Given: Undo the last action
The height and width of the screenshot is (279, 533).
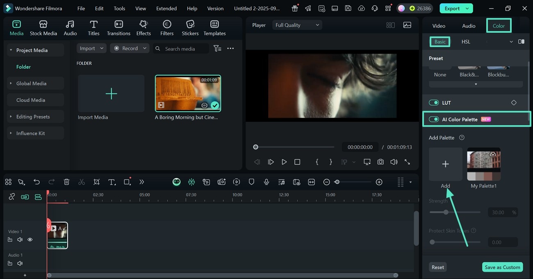Looking at the screenshot, I should coord(37,182).
